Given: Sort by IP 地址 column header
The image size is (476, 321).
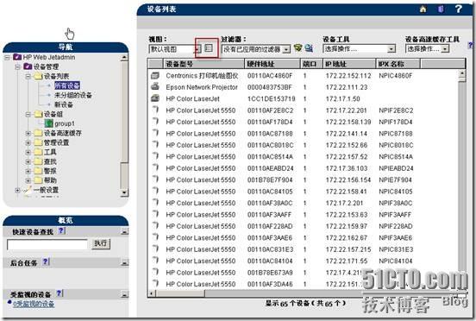Looking at the screenshot, I should pos(349,64).
